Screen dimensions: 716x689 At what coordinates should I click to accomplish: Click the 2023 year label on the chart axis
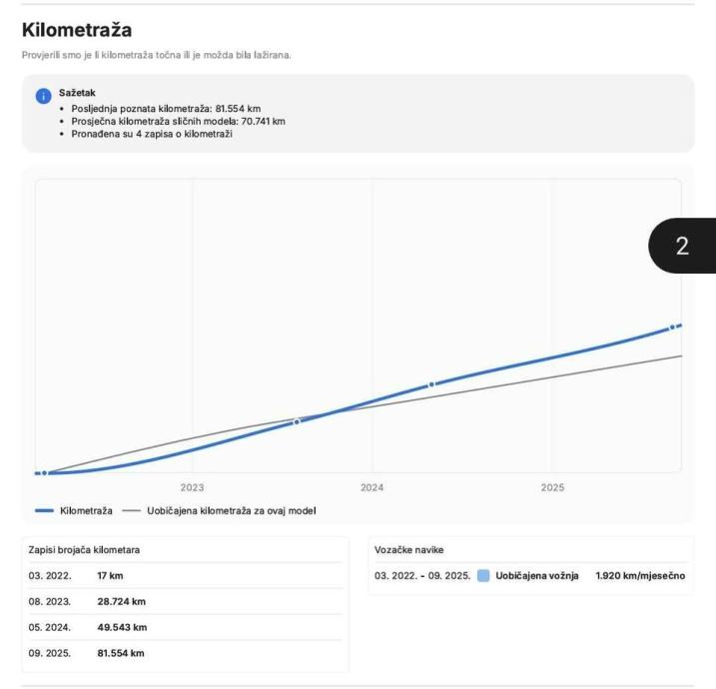pyautogui.click(x=192, y=487)
